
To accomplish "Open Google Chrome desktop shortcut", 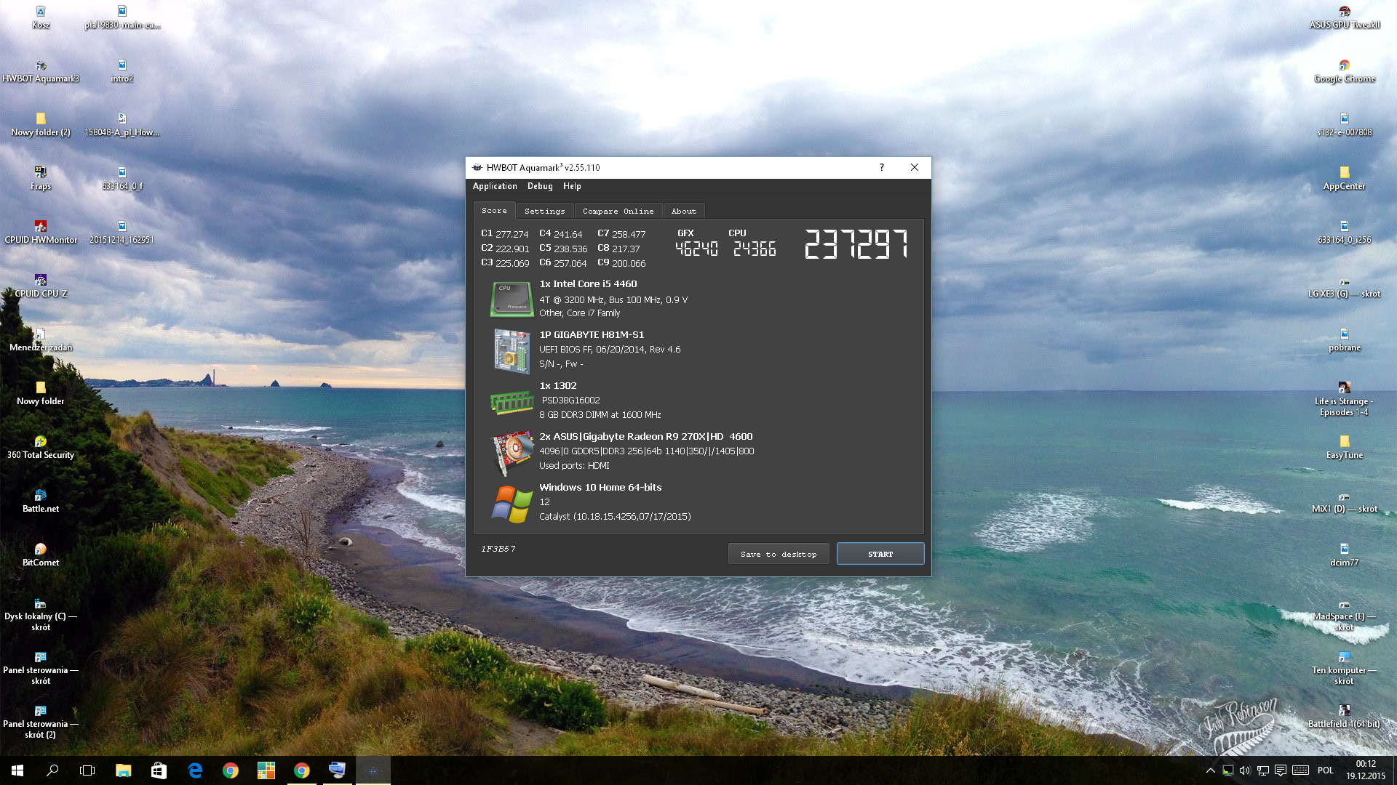I will [x=1345, y=71].
